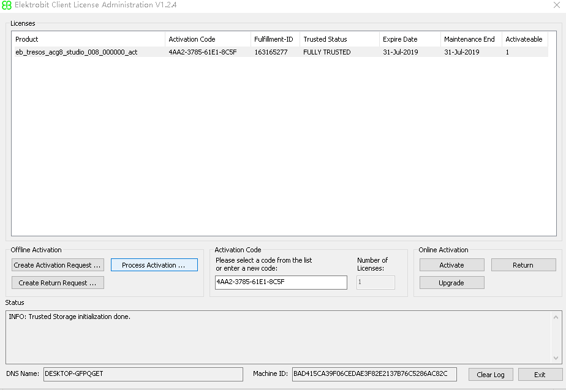The height and width of the screenshot is (390, 566).
Task: Click the Machine ID field
Action: tap(374, 374)
